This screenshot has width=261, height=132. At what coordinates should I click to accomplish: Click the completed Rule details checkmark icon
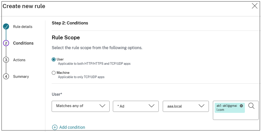pos(6,27)
